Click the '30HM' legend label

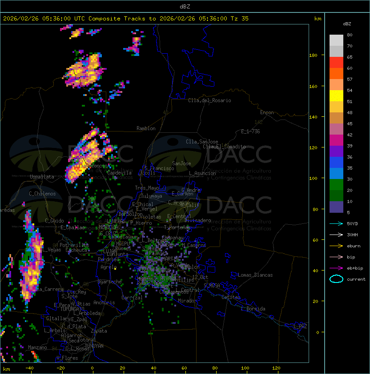point(352,235)
